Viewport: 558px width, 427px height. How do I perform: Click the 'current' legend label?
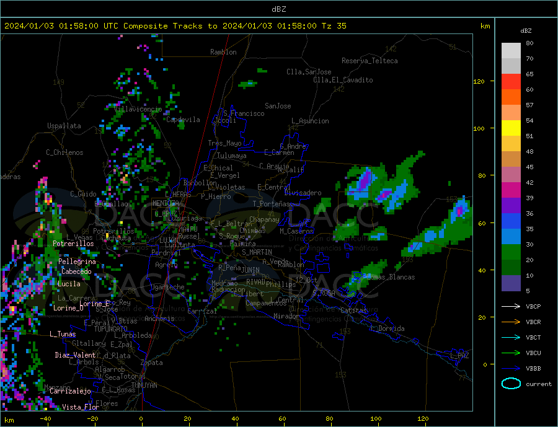pyautogui.click(x=539, y=384)
